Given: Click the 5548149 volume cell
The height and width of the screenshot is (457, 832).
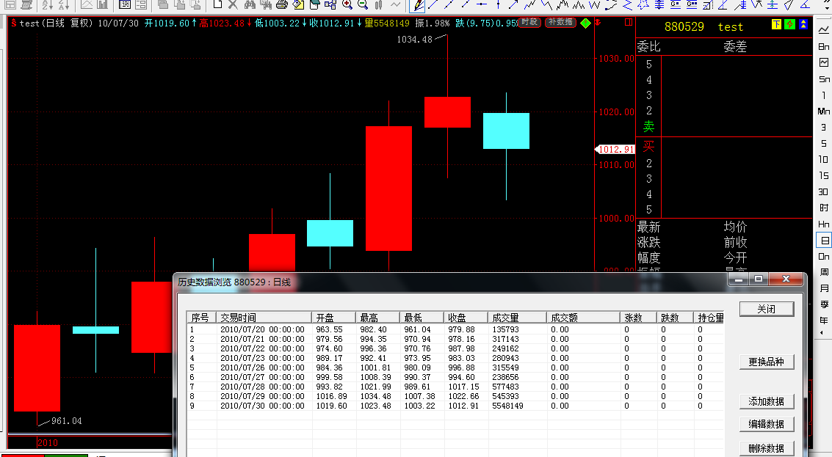Looking at the screenshot, I should coord(508,406).
